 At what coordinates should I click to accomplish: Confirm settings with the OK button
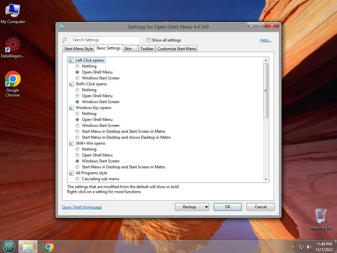(228, 207)
